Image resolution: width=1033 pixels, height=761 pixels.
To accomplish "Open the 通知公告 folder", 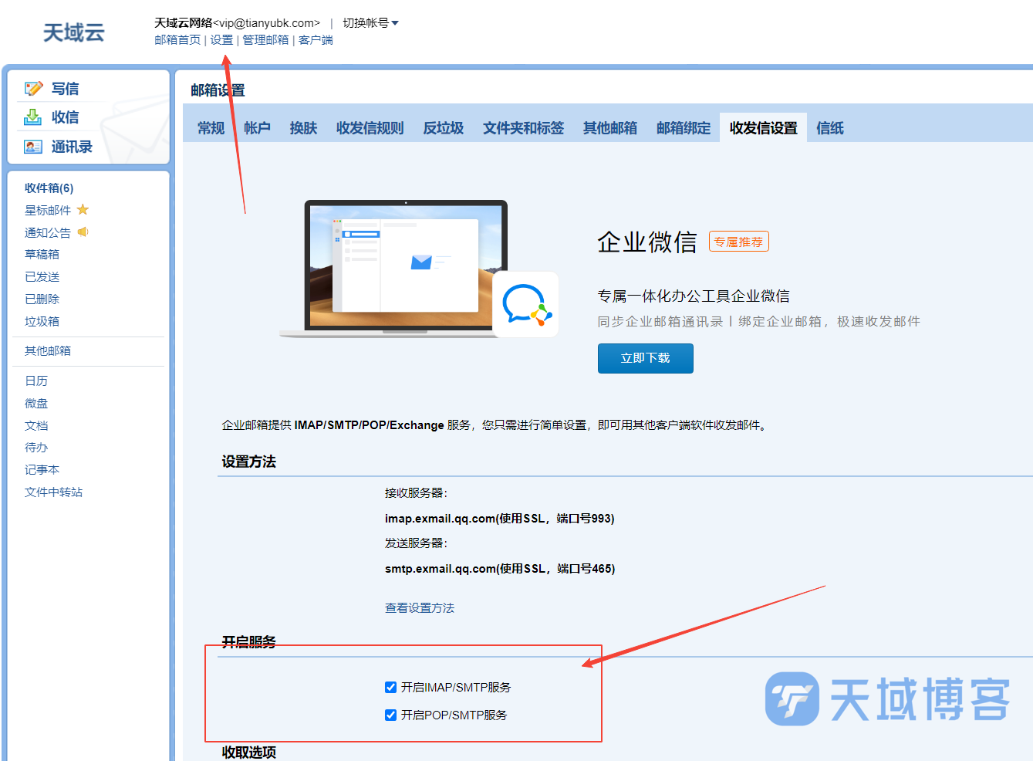I will click(x=48, y=233).
